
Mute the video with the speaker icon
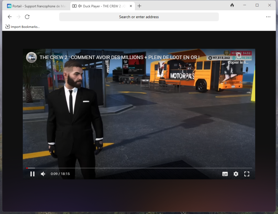pyautogui.click(x=43, y=174)
